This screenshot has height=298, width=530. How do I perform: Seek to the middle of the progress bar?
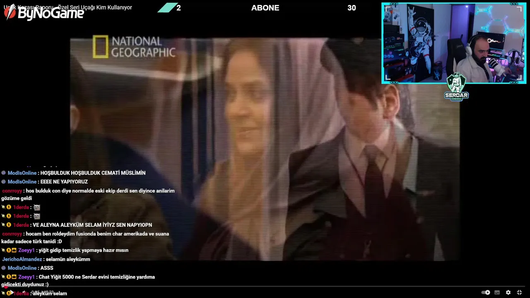point(265,286)
